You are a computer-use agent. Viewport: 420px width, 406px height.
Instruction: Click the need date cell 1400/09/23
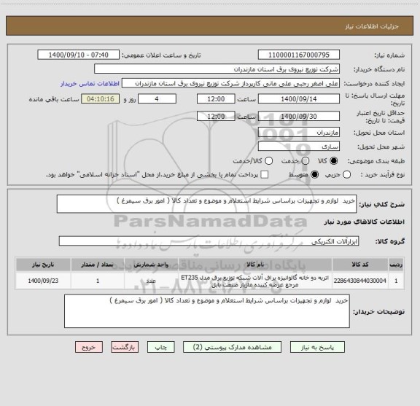click(43, 281)
